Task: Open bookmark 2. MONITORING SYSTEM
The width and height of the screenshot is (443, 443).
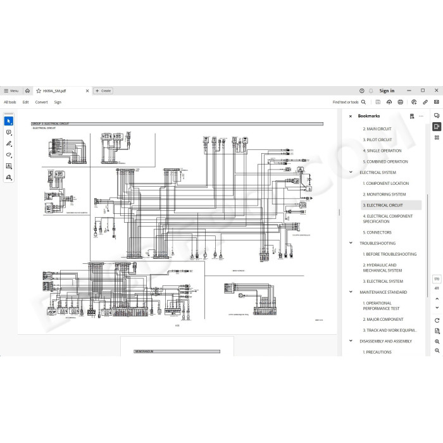Action: tap(384, 194)
